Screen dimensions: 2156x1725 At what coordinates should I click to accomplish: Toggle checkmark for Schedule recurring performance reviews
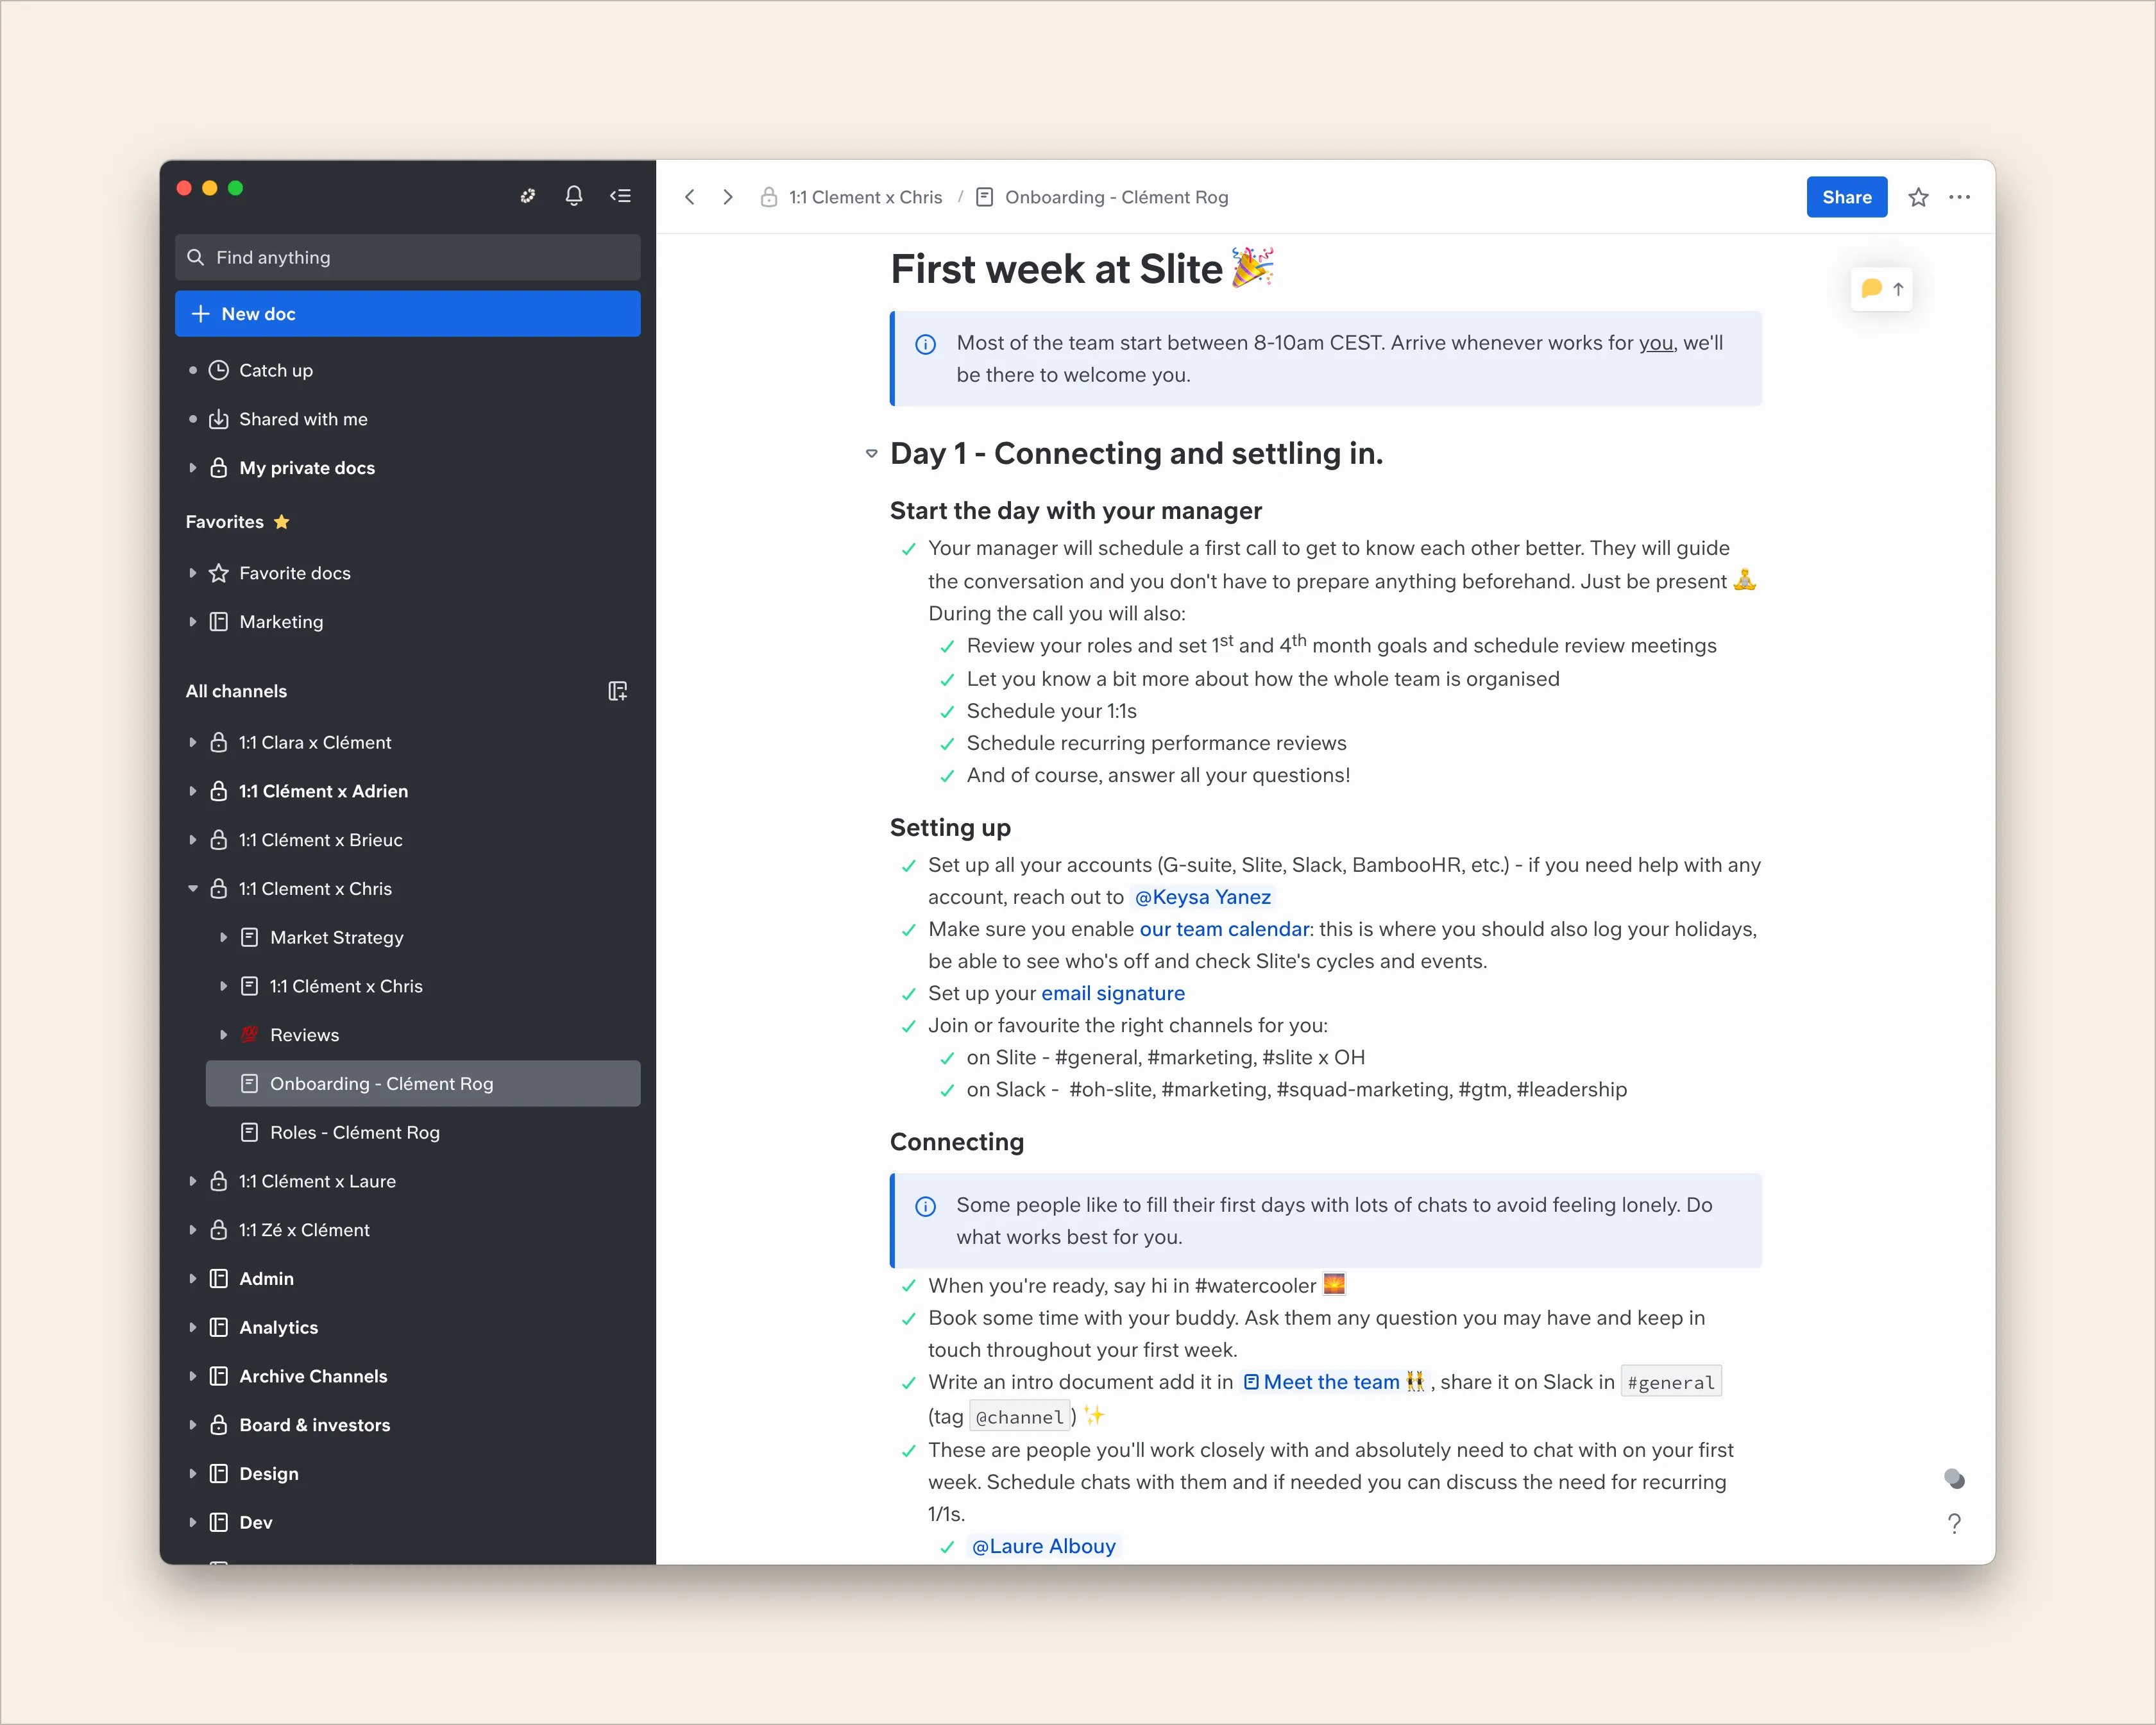coord(947,744)
